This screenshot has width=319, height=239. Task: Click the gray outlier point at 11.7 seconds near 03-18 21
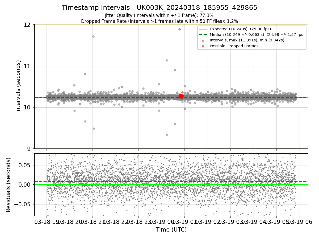click(93, 36)
